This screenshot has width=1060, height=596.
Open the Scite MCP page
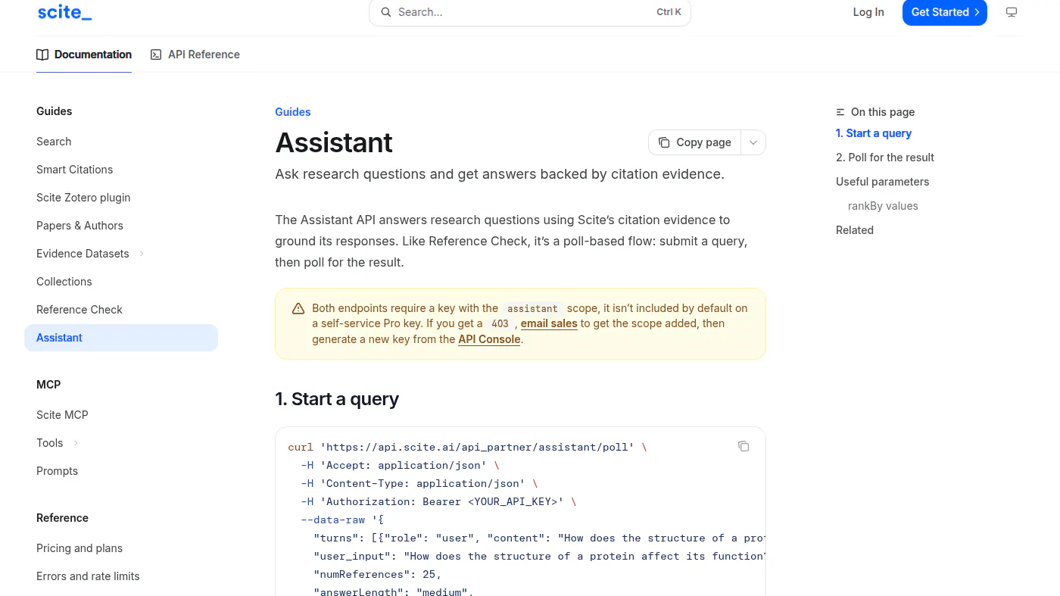click(62, 415)
